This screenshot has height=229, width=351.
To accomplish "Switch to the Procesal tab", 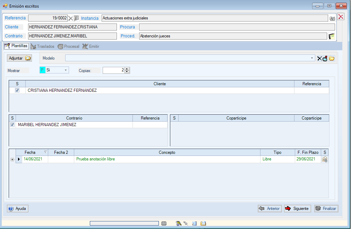I will pos(68,46).
